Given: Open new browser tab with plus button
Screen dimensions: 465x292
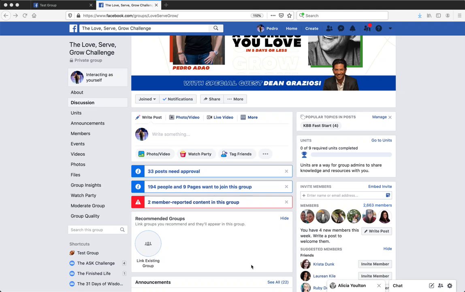Looking at the screenshot, I should coord(166,5).
